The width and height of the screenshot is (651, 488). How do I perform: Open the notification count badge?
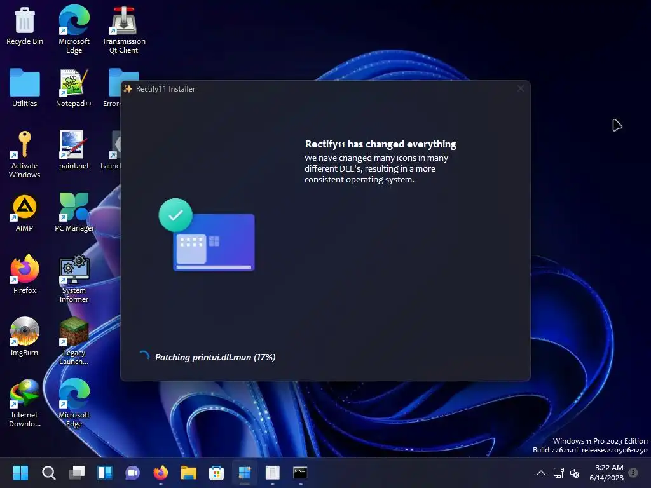[633, 472]
